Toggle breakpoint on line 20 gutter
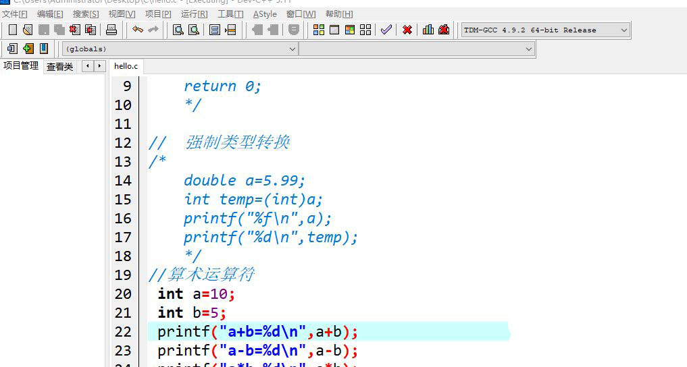The height and width of the screenshot is (367, 687). tap(123, 294)
